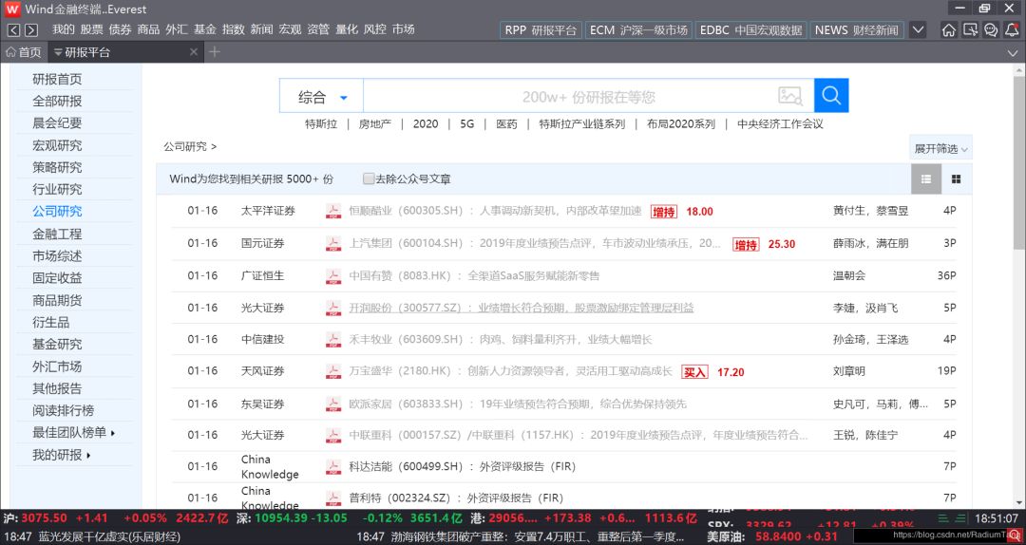The image size is (1026, 545).
Task: Select 宏观研究 in the sidebar
Action: tap(58, 145)
